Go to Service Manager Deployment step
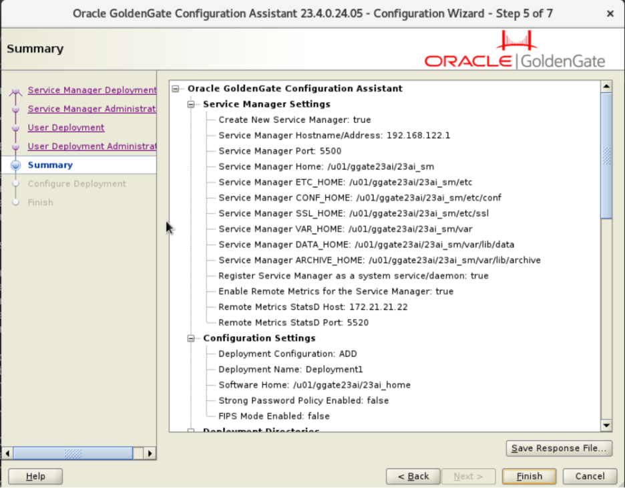The image size is (625, 488). (x=92, y=90)
